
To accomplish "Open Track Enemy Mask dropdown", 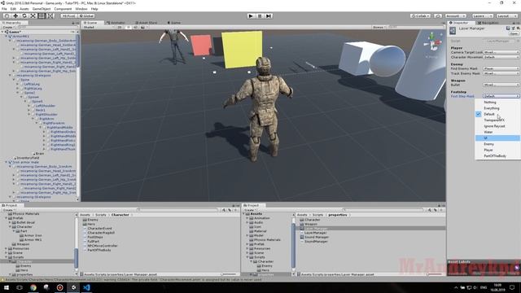I will 501,73.
